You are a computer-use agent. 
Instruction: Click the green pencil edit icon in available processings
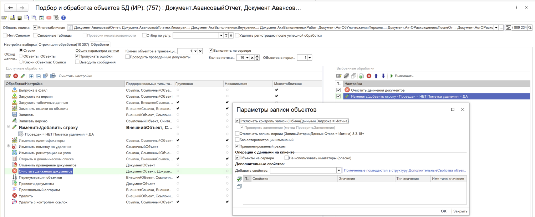click(x=23, y=76)
